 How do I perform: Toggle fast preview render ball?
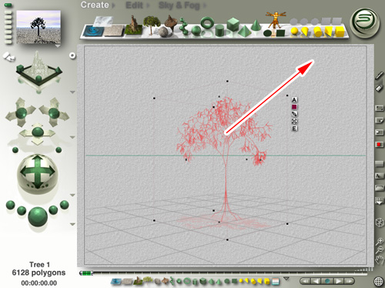pyautogui.click(x=22, y=210)
